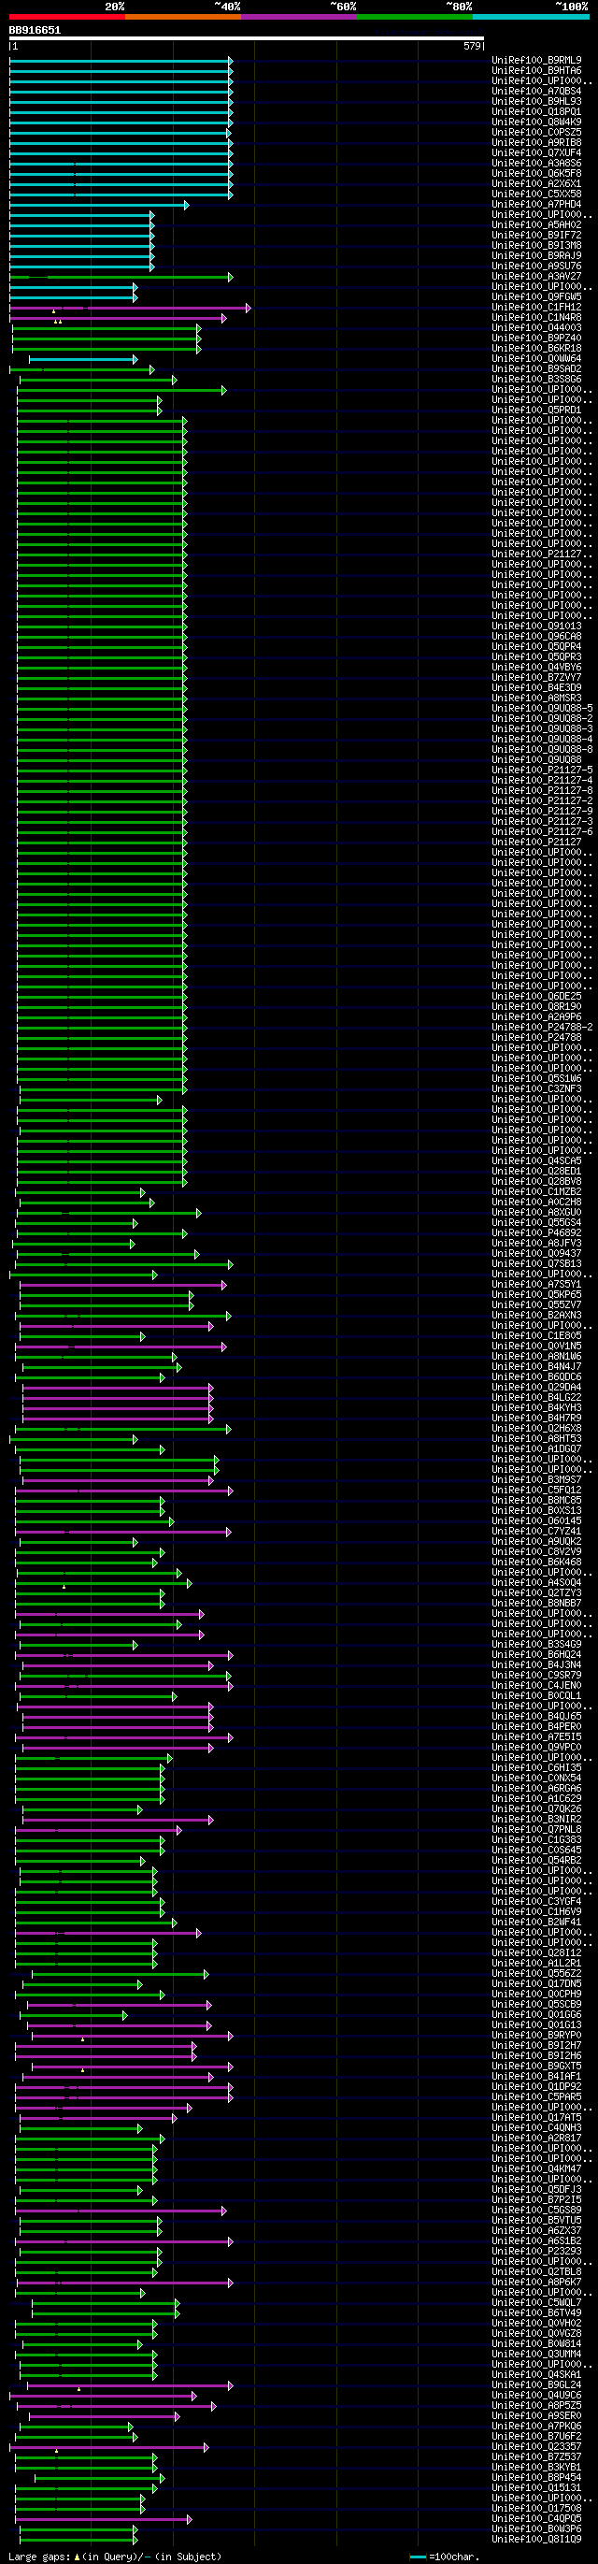Select the UniRef100_B9IF72 label
Image resolution: width=598 pixels, height=2564 pixels.
pos(536,236)
